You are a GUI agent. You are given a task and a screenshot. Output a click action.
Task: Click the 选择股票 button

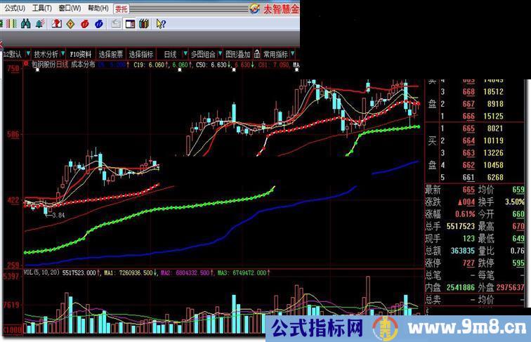click(x=110, y=53)
